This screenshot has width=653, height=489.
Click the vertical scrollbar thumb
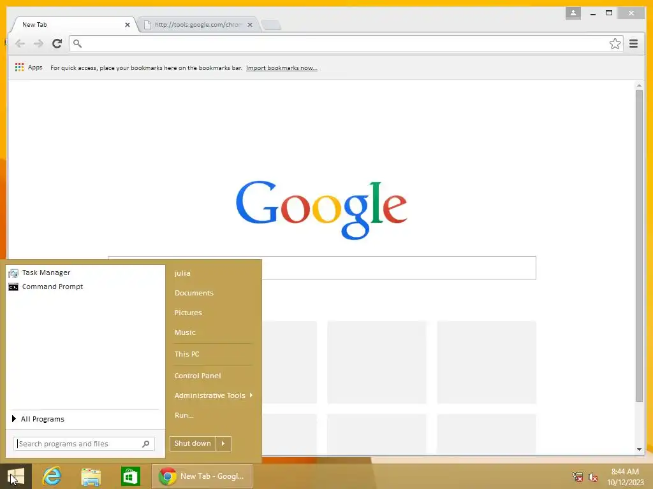pos(639,246)
